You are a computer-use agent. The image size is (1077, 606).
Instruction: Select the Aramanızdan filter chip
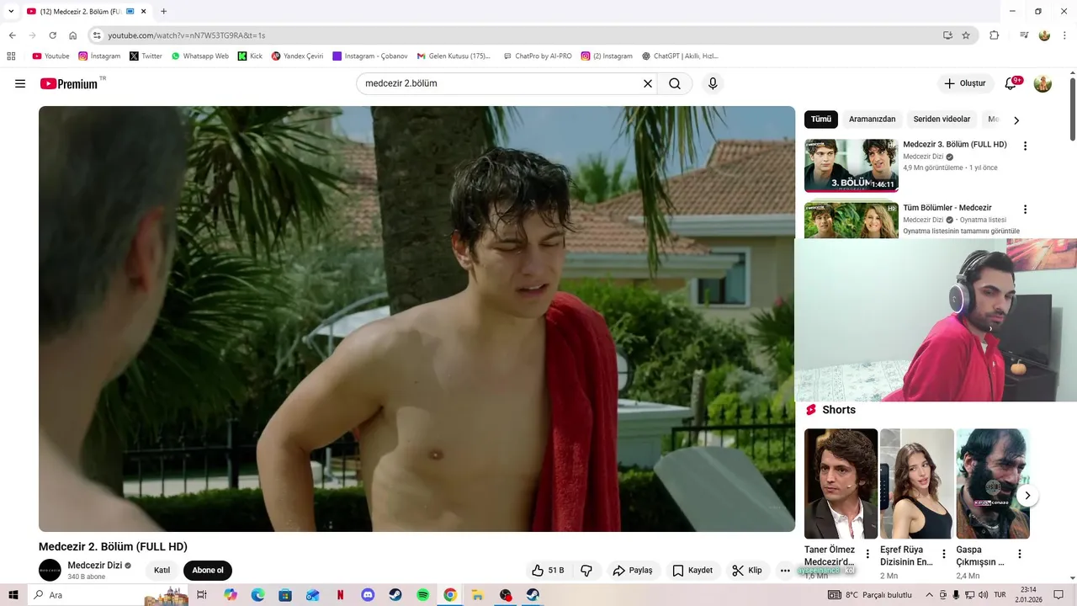[873, 120]
